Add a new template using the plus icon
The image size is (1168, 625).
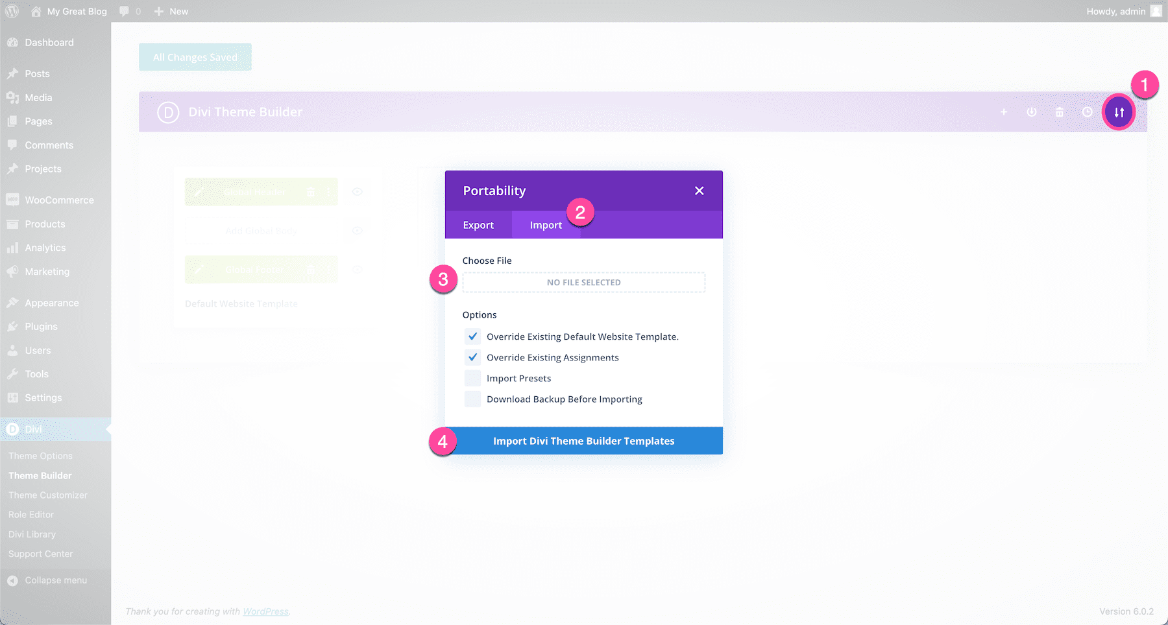click(1004, 112)
